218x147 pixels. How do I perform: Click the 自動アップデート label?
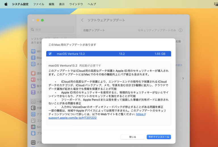(x=94, y=30)
